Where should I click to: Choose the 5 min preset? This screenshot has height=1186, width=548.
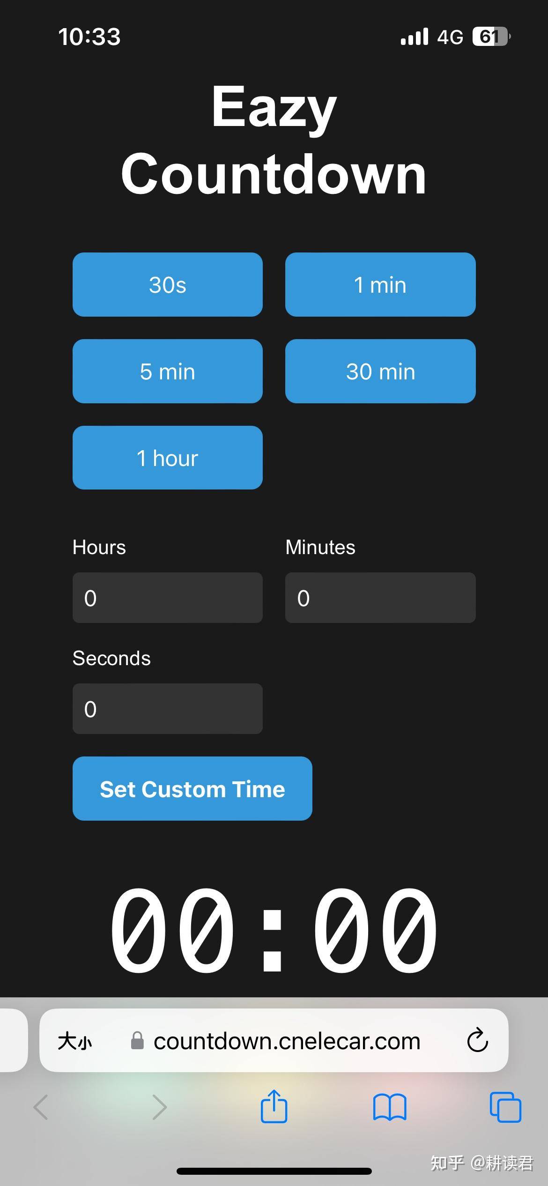click(168, 371)
